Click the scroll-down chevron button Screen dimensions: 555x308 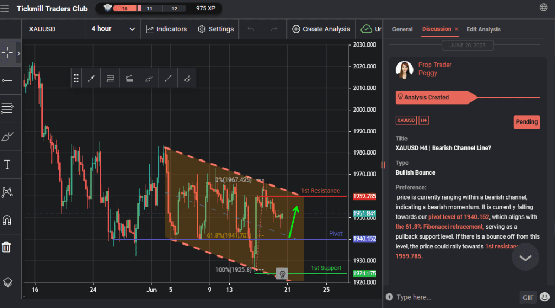click(525, 258)
